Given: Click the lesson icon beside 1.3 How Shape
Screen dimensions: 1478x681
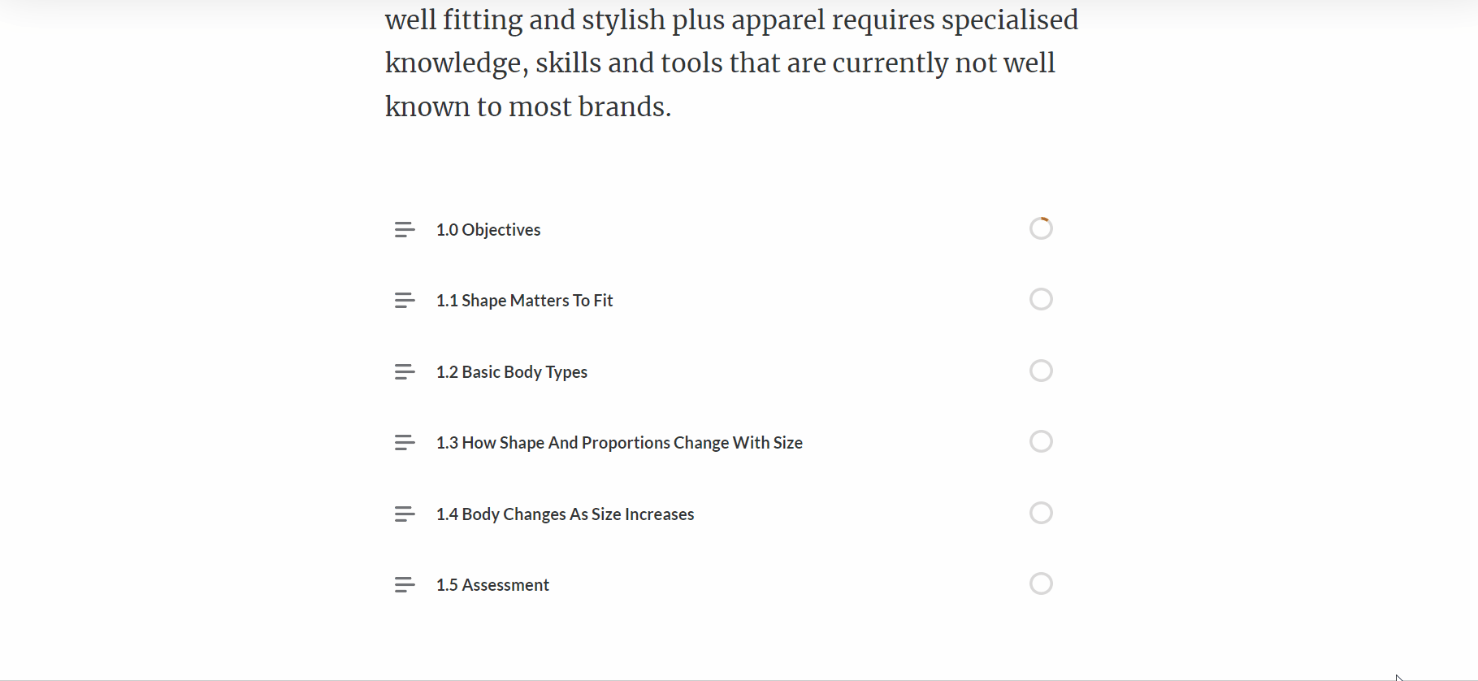Looking at the screenshot, I should click(405, 443).
